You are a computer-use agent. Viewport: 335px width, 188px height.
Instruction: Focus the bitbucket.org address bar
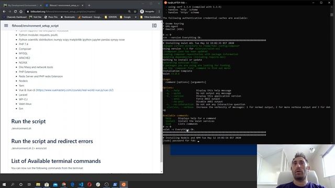pyautogui.click(x=77, y=11)
